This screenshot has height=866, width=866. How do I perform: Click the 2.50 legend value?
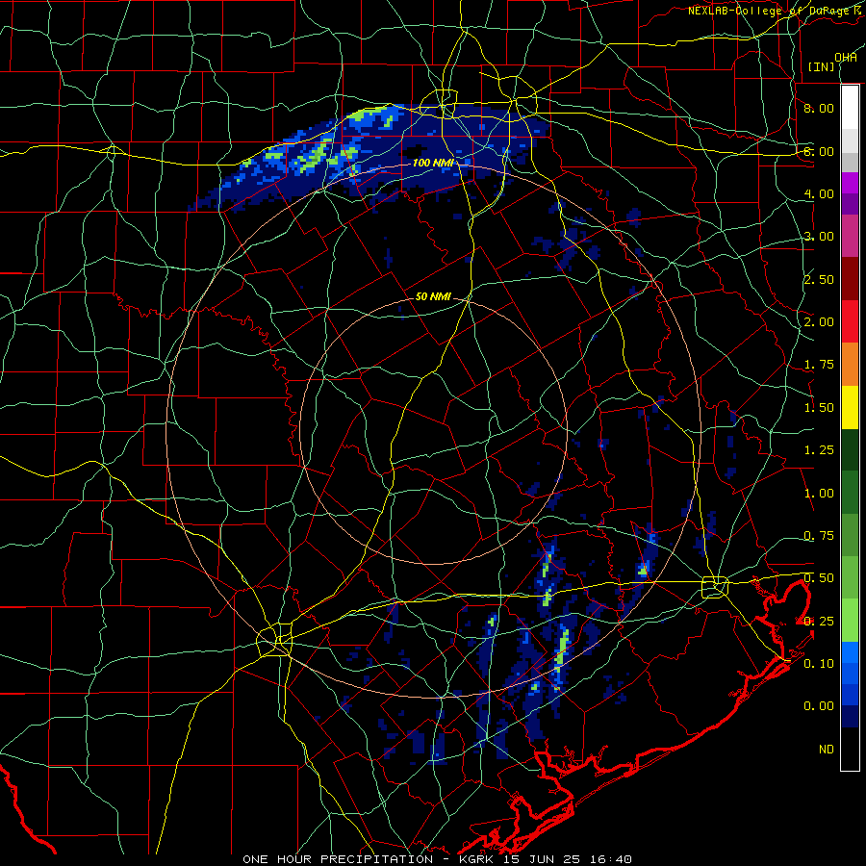(819, 279)
